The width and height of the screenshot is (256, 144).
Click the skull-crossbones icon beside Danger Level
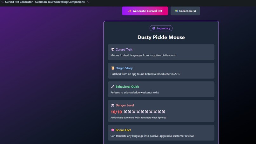[x=112, y=105]
